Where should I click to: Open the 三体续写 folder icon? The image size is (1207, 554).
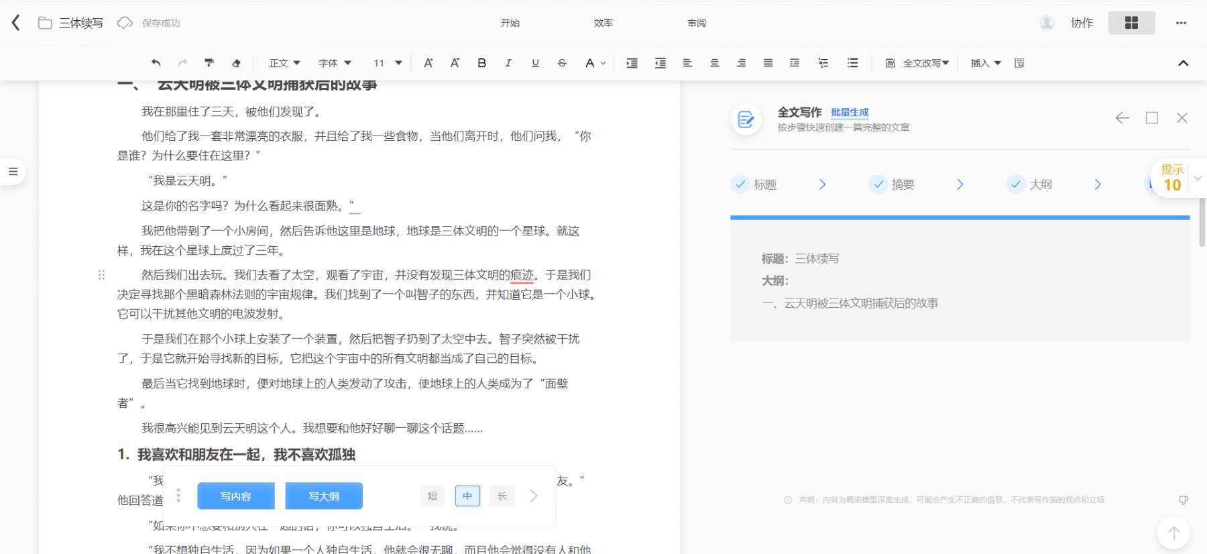(x=45, y=23)
